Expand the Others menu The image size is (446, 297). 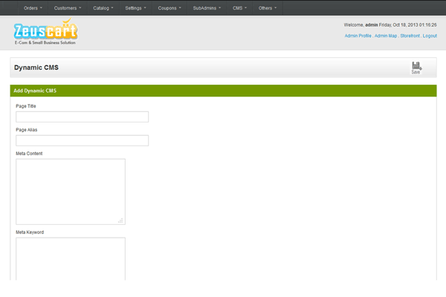[x=268, y=7]
